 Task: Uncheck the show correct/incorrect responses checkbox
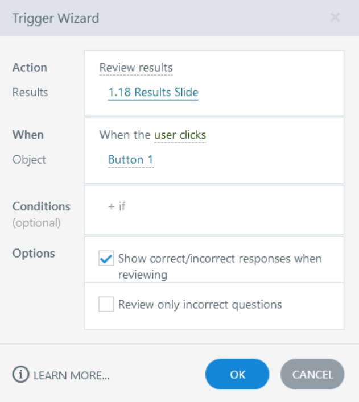click(106, 259)
